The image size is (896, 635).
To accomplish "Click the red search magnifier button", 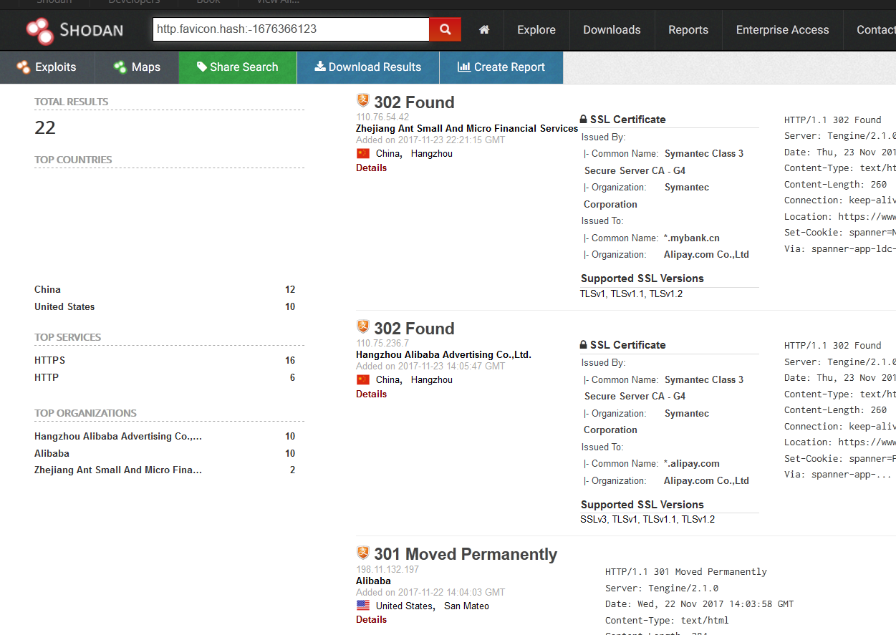I will (x=445, y=29).
